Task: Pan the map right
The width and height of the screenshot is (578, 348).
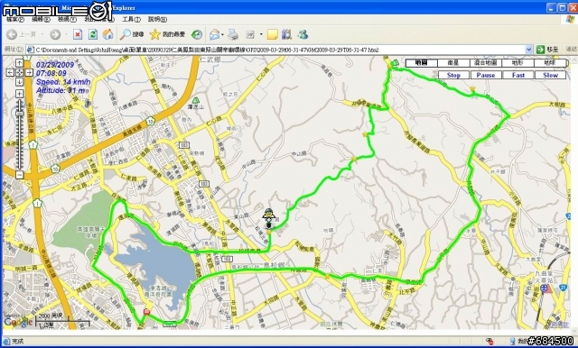Action: point(28,72)
